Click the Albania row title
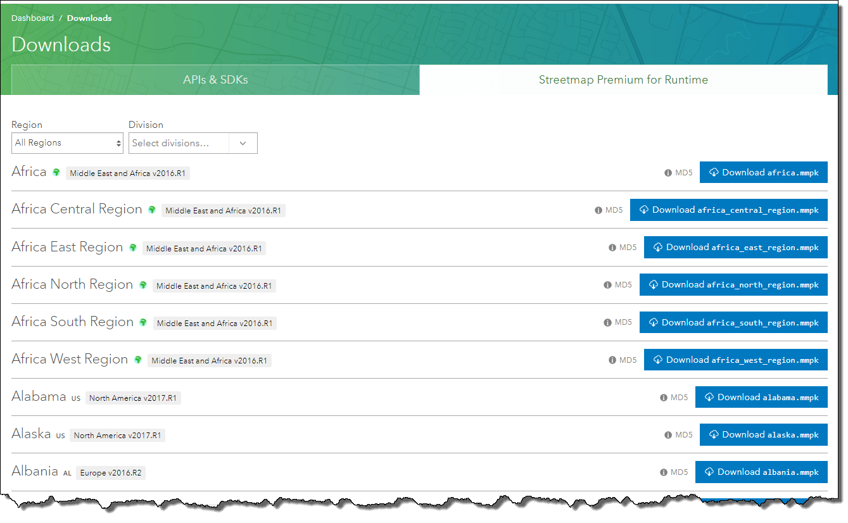This screenshot has width=848, height=523. coord(35,471)
